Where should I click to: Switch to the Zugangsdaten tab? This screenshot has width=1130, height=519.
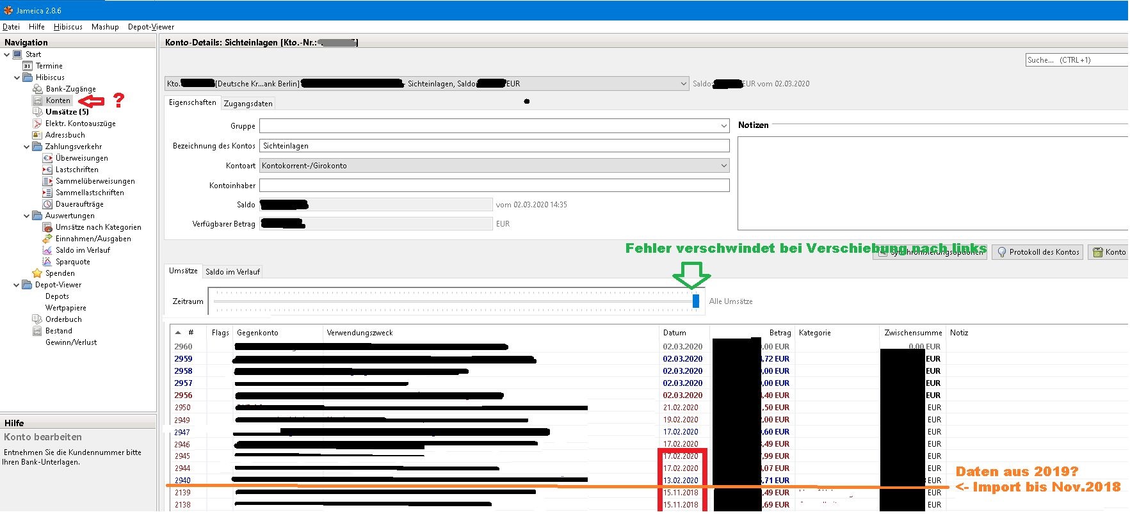[x=248, y=104]
